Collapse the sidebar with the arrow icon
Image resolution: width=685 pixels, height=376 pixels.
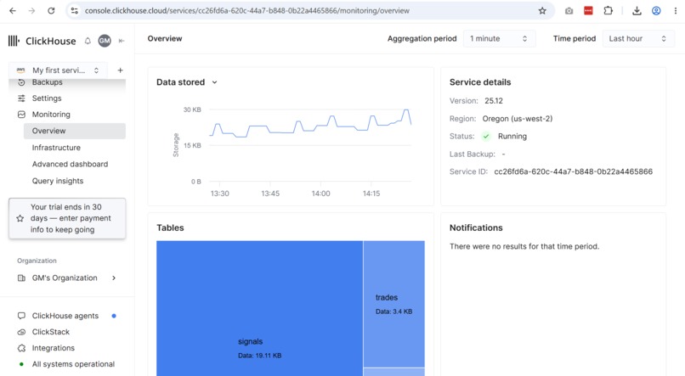122,41
